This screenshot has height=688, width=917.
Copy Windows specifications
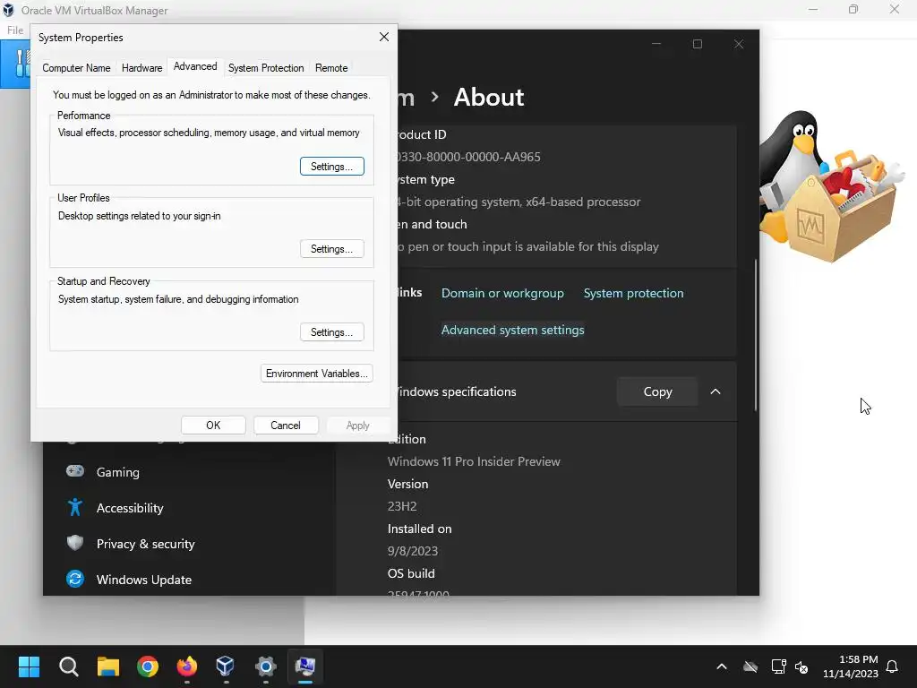[657, 391]
